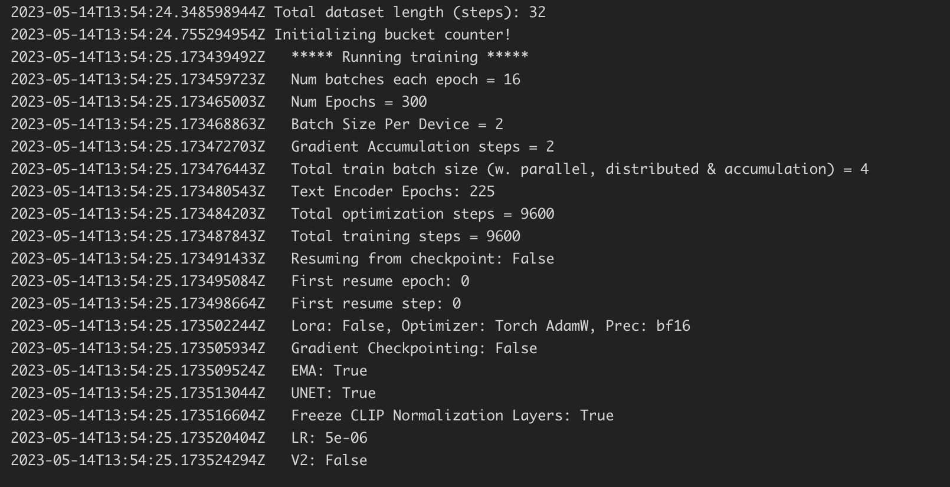950x487 pixels.
Task: Click the 'Total training steps = 9600' line
Action: tap(405, 236)
